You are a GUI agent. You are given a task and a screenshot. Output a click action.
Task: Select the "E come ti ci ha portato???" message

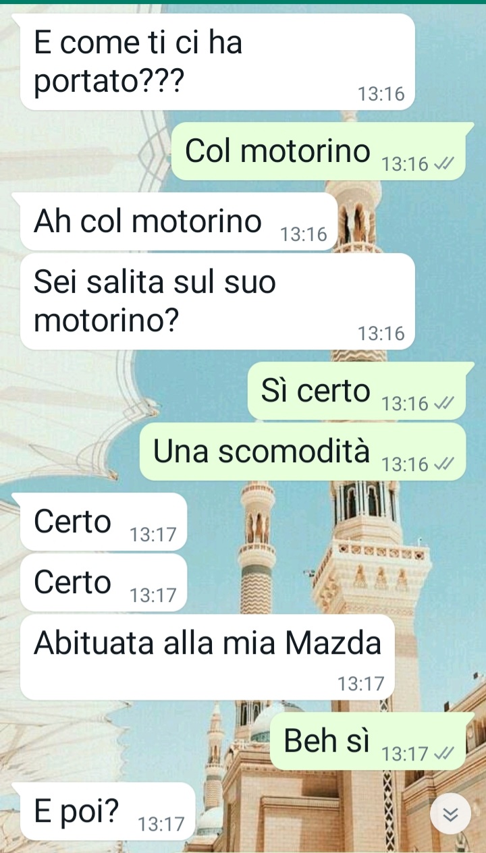(217, 61)
